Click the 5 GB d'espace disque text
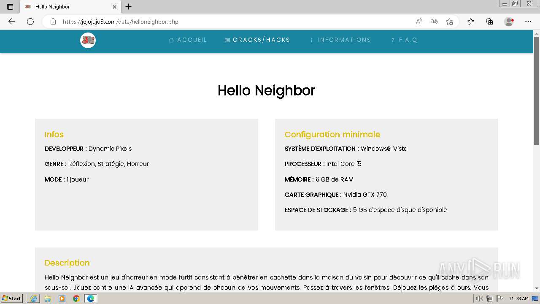This screenshot has width=540, height=304. [x=400, y=210]
